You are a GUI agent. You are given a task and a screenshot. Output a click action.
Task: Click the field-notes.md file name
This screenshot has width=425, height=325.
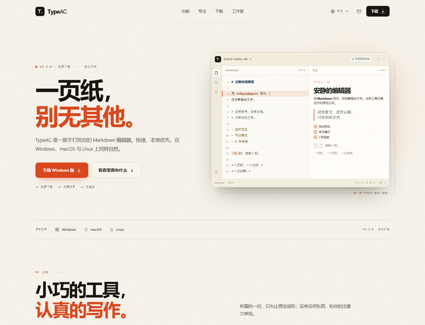(x=236, y=59)
